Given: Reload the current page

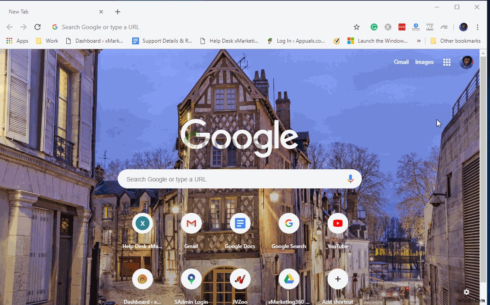Looking at the screenshot, I should point(37,27).
